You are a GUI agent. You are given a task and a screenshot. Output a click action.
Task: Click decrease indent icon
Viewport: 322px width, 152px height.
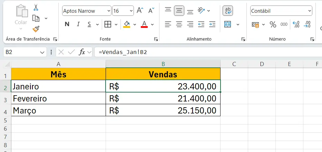201,24
